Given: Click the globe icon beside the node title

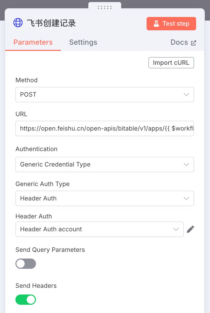Looking at the screenshot, I should coord(18,23).
